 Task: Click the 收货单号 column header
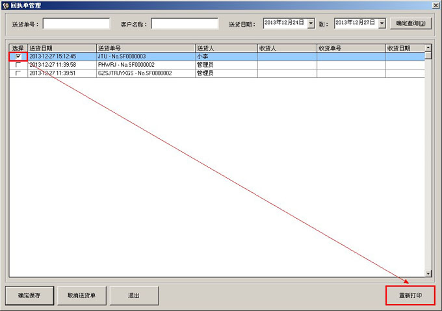(x=350, y=48)
